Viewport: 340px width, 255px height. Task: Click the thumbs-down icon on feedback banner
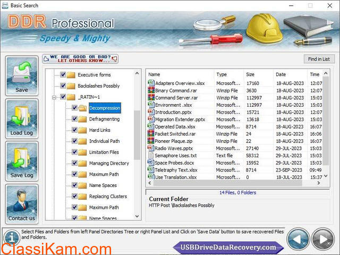(x=115, y=58)
